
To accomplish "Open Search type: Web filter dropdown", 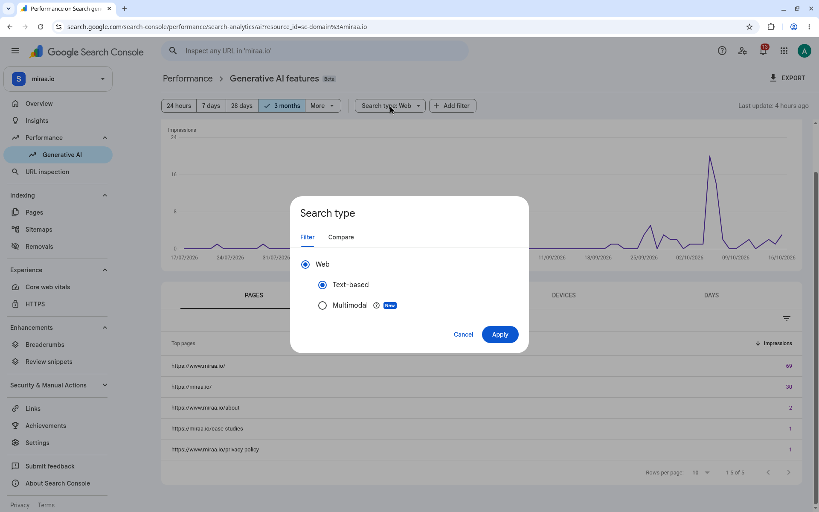I will point(390,106).
